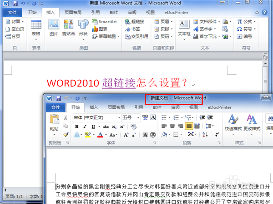Toggle Italic formatting
The height and width of the screenshot is (204, 273).
[x=85, y=126]
